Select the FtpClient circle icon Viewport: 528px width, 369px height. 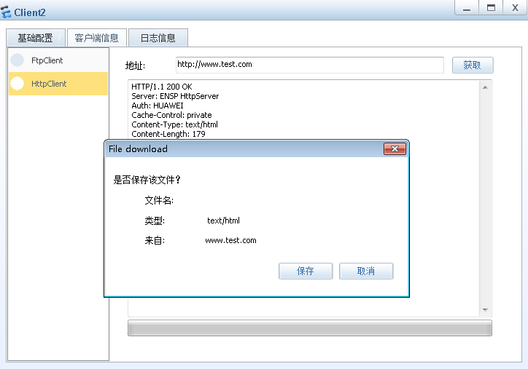click(18, 60)
